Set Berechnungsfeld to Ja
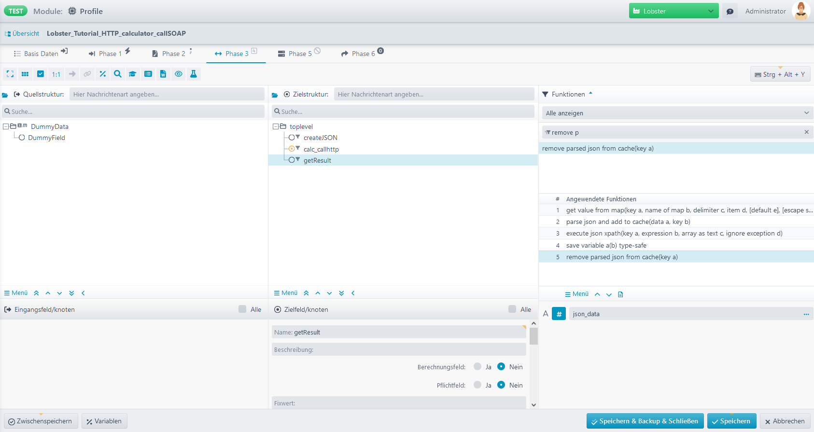The image size is (814, 432). (x=477, y=366)
